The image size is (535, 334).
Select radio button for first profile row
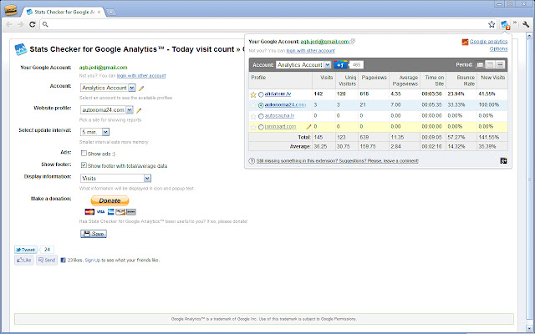261,94
